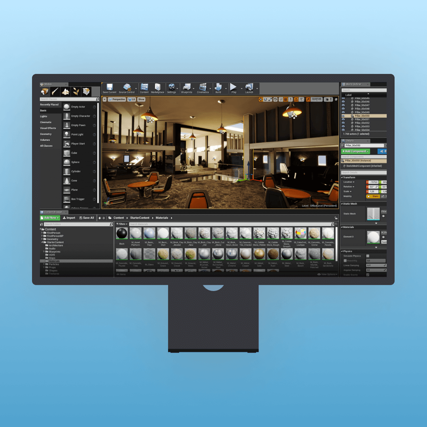Select the Paint mode brush icon
The image size is (427, 427).
click(55, 92)
